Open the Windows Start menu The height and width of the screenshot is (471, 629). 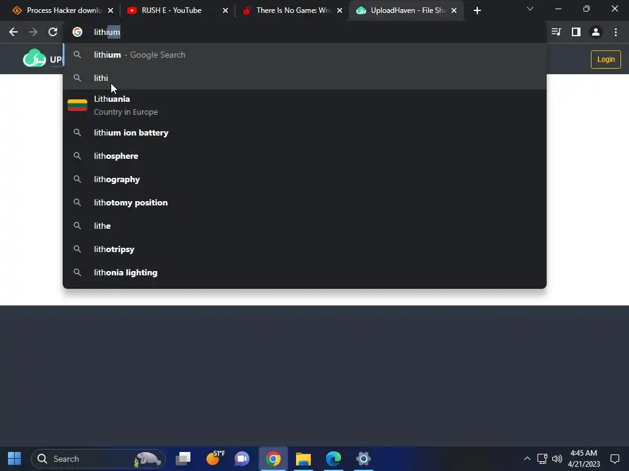coord(15,459)
